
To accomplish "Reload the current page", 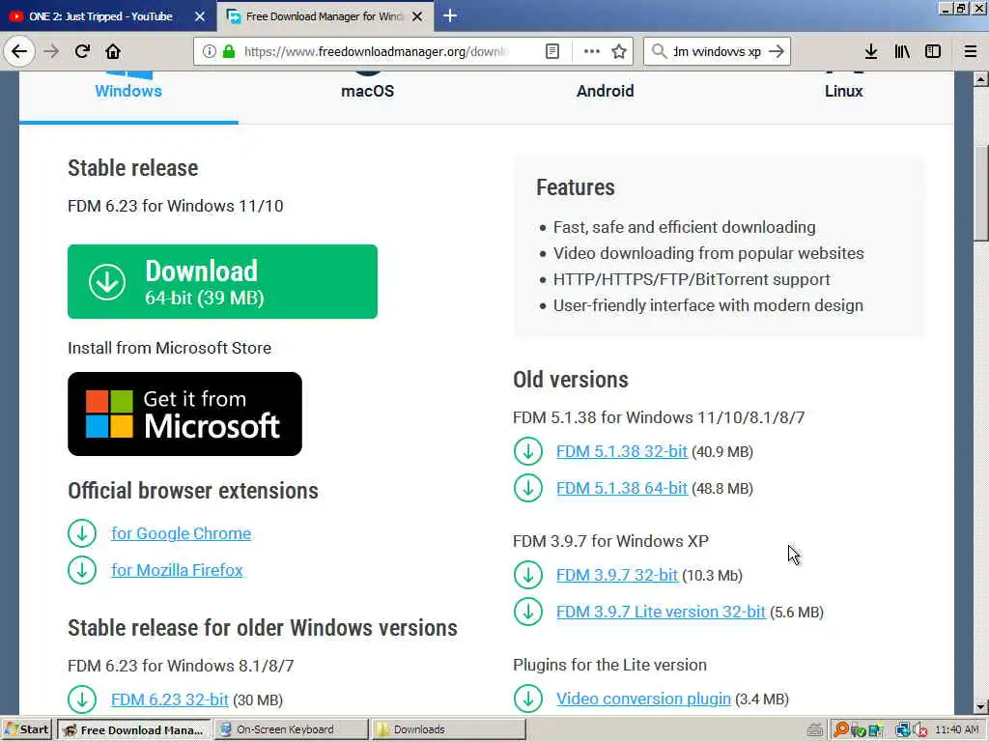I will pyautogui.click(x=82, y=51).
